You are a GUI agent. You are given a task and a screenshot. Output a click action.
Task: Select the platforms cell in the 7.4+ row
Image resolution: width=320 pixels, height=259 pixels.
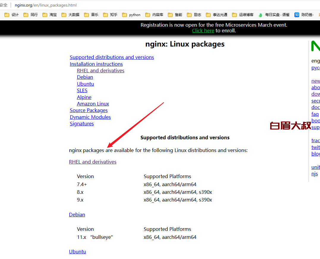170,185
